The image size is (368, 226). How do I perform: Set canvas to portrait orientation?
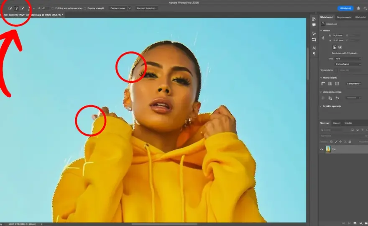[335, 47]
